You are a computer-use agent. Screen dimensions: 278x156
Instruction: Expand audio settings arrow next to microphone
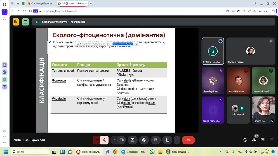point(96,140)
